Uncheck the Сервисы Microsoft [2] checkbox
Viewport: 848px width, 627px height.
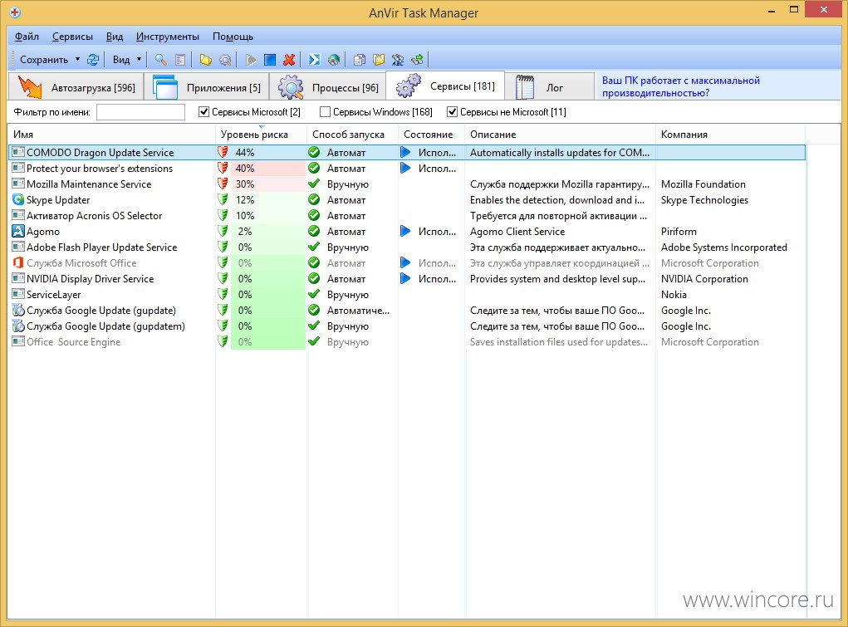(x=203, y=112)
